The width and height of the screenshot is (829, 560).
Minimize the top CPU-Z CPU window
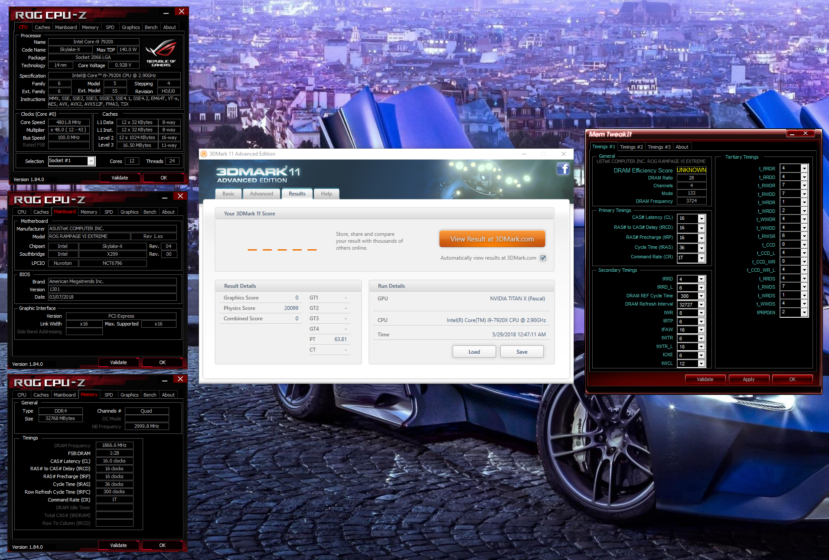(x=166, y=13)
